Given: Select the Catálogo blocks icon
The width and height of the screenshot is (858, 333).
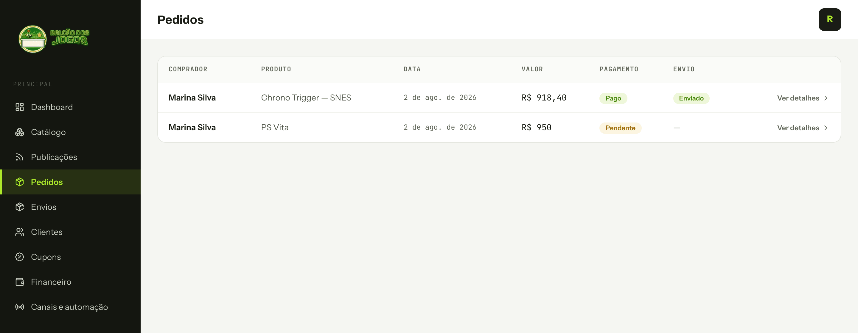Looking at the screenshot, I should coord(20,132).
